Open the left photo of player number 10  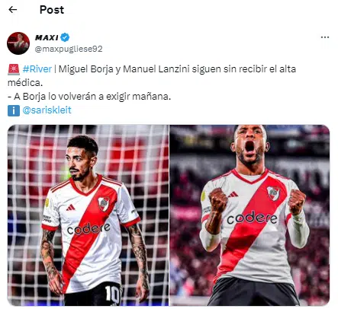point(88,215)
